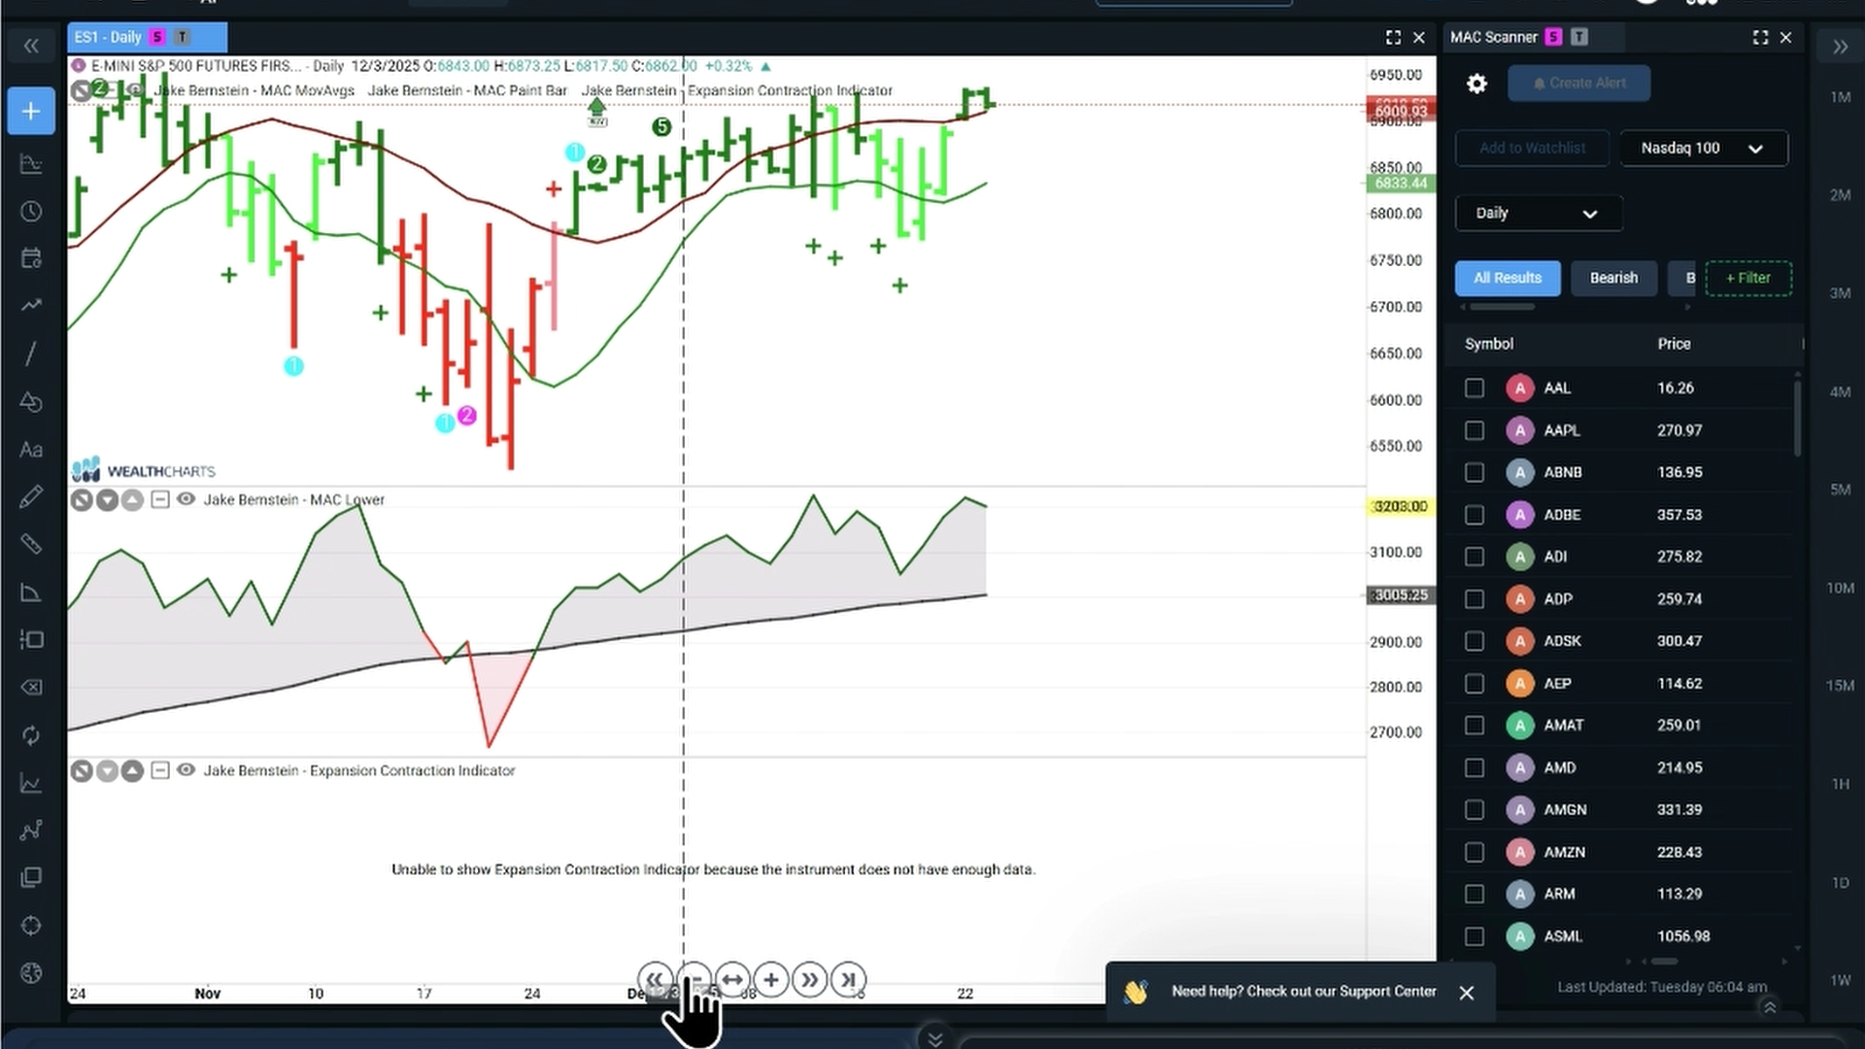Add a scanner filter with + Filter
The image size is (1865, 1049).
(x=1748, y=278)
